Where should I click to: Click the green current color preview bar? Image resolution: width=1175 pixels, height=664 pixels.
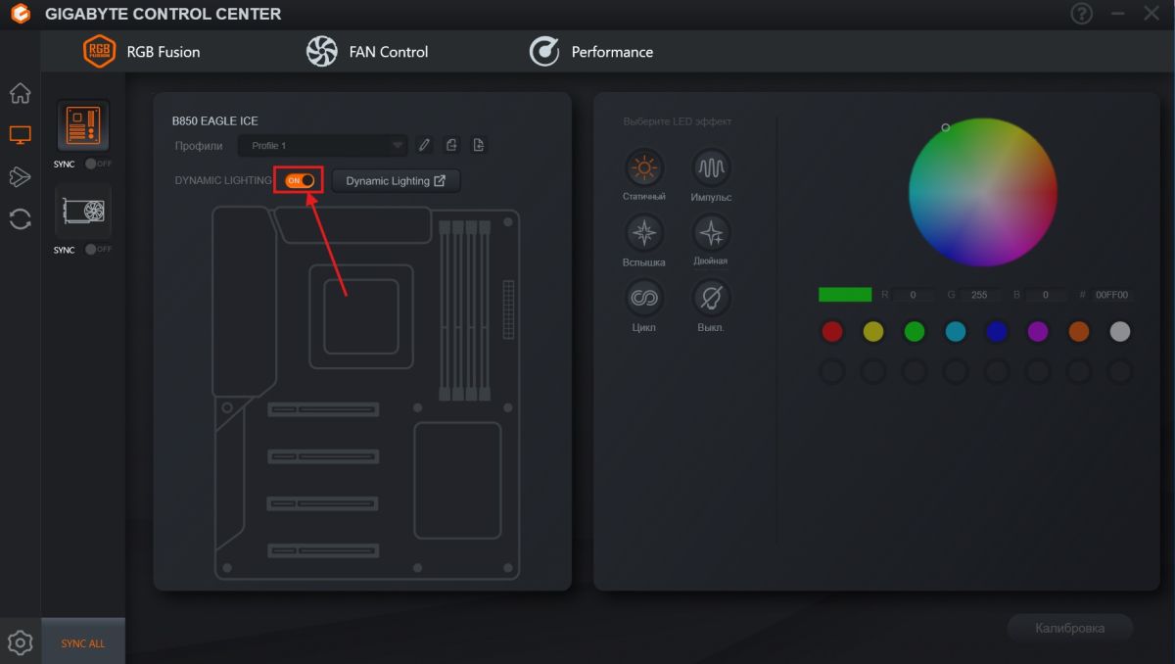coord(845,294)
